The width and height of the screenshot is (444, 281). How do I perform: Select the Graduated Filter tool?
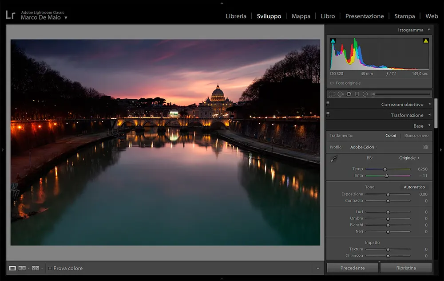coord(357,94)
